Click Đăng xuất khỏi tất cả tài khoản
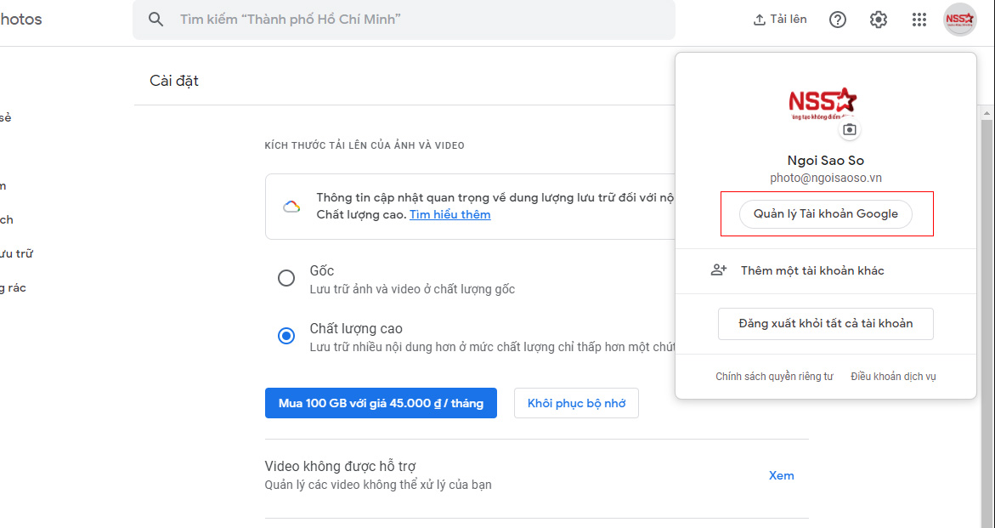Screen dimensions: 995x528 point(825,324)
